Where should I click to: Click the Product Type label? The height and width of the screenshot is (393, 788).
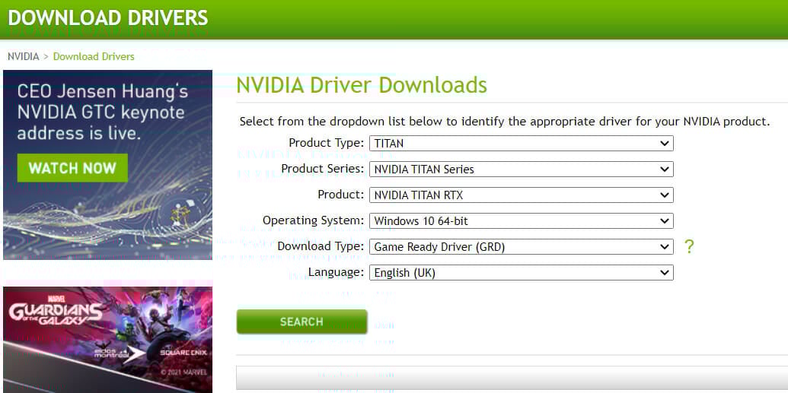[x=326, y=143]
